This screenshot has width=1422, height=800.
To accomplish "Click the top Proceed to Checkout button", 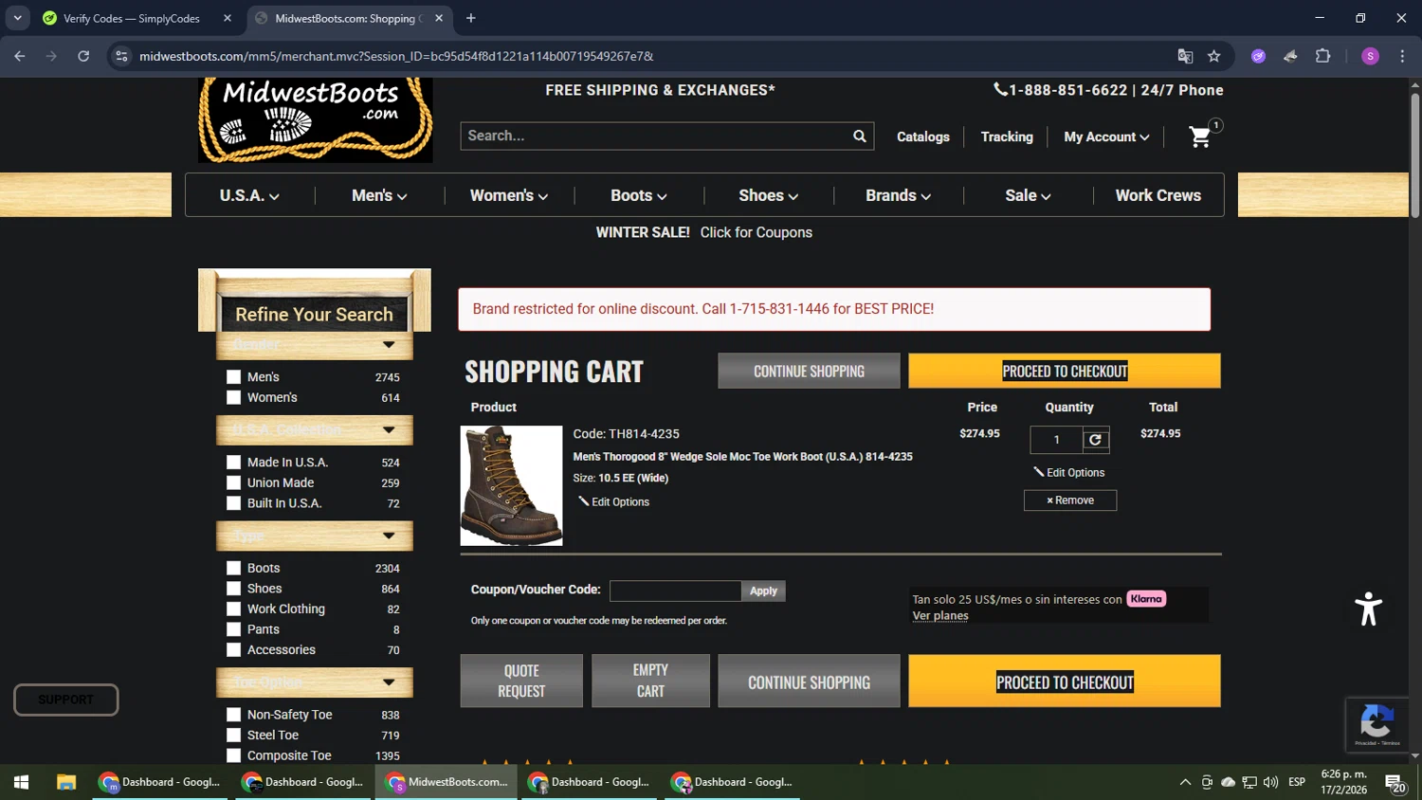I will [x=1065, y=371].
